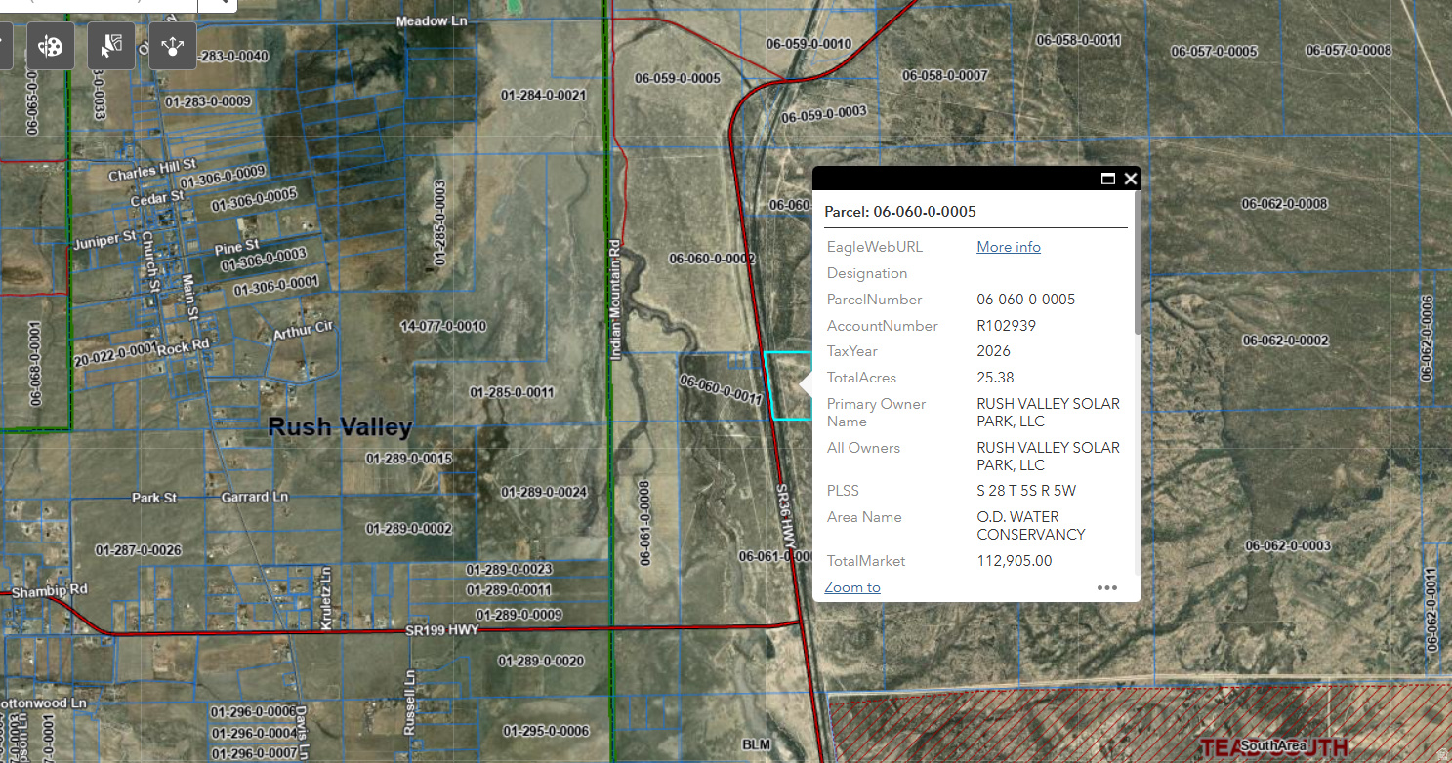
Task: Open the popup's three-dot actions menu
Action: (1106, 587)
